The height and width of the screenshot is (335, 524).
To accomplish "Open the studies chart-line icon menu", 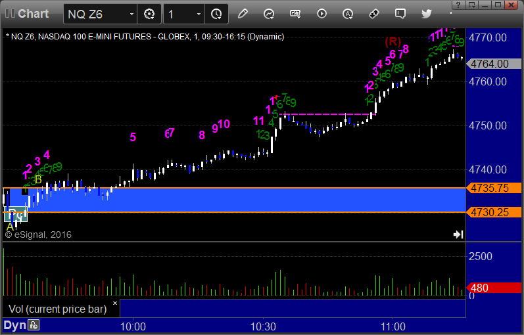I will pos(269,14).
